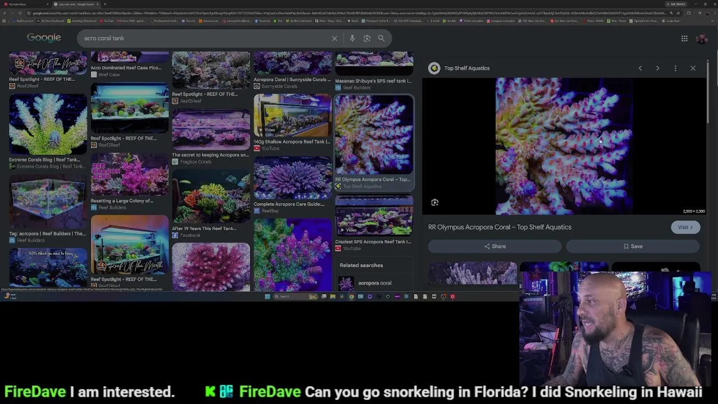Click the Sunnyside Corals source label
The width and height of the screenshot is (718, 404).
[279, 86]
